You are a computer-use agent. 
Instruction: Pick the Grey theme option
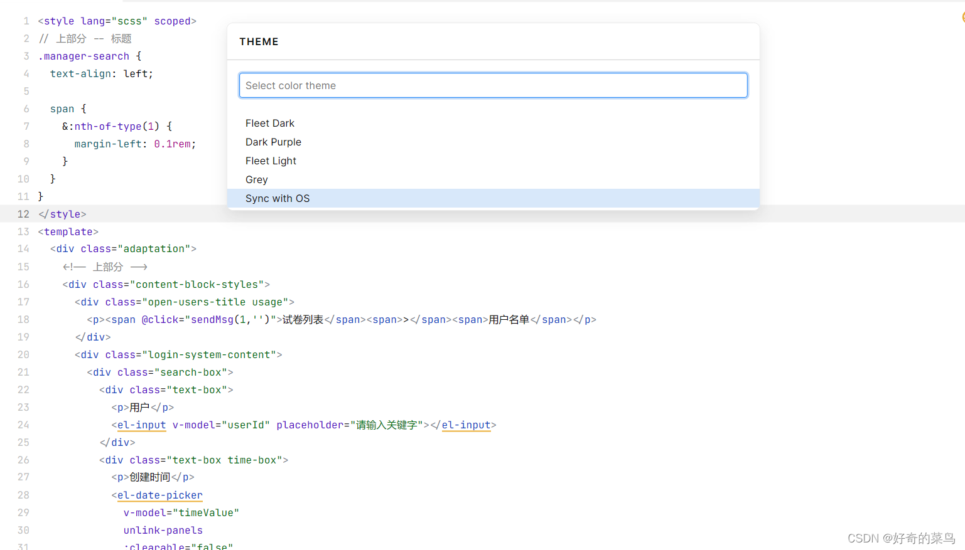[x=256, y=179]
